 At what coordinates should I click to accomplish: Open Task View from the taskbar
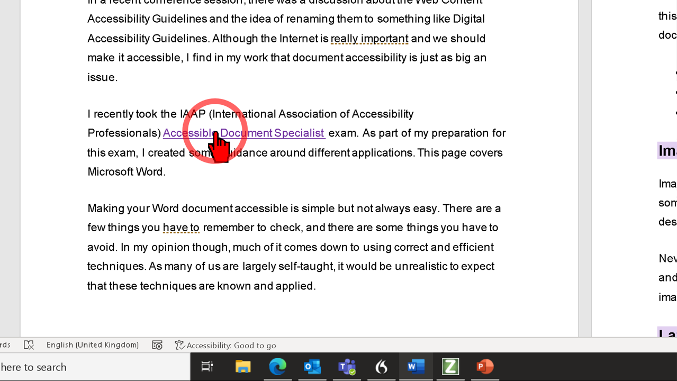[x=207, y=366]
